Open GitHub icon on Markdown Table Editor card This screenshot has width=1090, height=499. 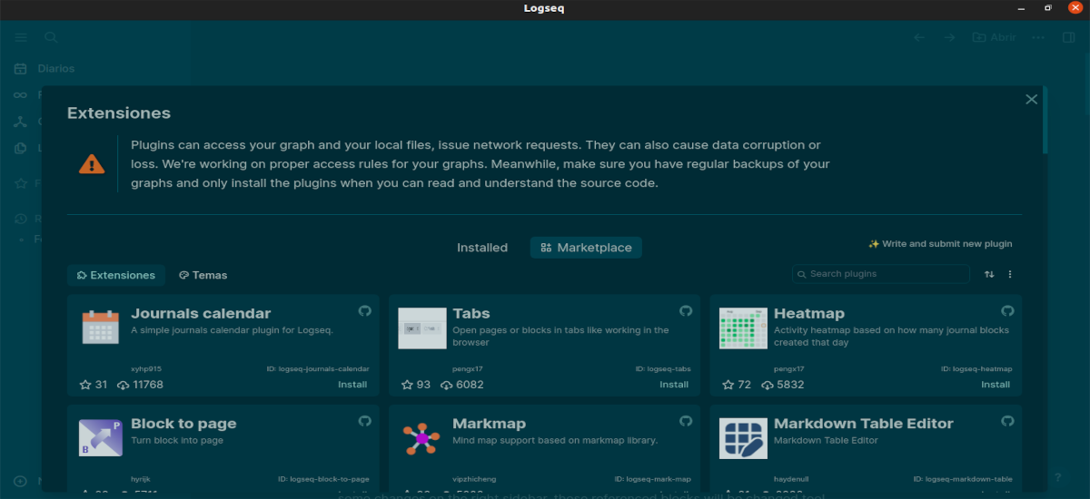[1008, 420]
